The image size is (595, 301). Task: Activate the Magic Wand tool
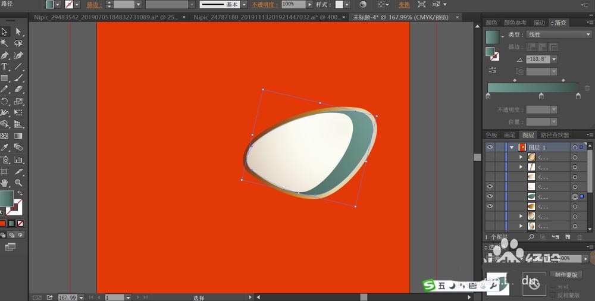[5, 43]
